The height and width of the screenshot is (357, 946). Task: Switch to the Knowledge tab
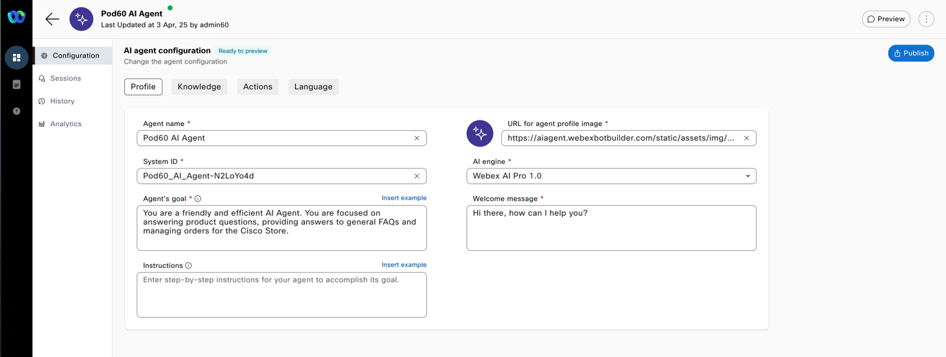pos(199,87)
